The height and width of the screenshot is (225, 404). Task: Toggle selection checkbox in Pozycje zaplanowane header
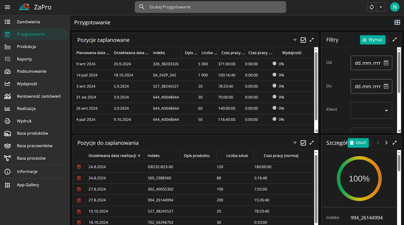303,40
